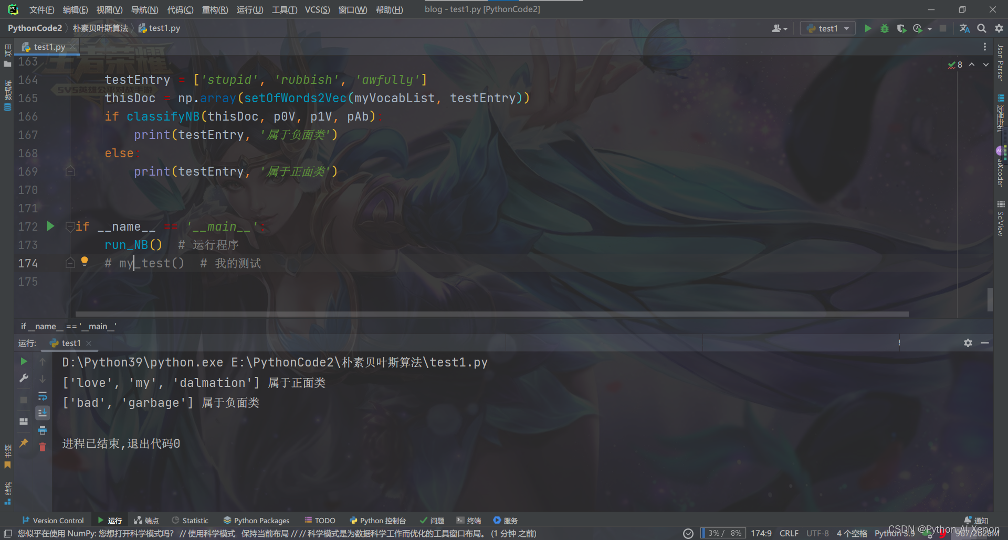Select the test1 run tab
Image resolution: width=1008 pixels, height=540 pixels.
pyautogui.click(x=71, y=343)
